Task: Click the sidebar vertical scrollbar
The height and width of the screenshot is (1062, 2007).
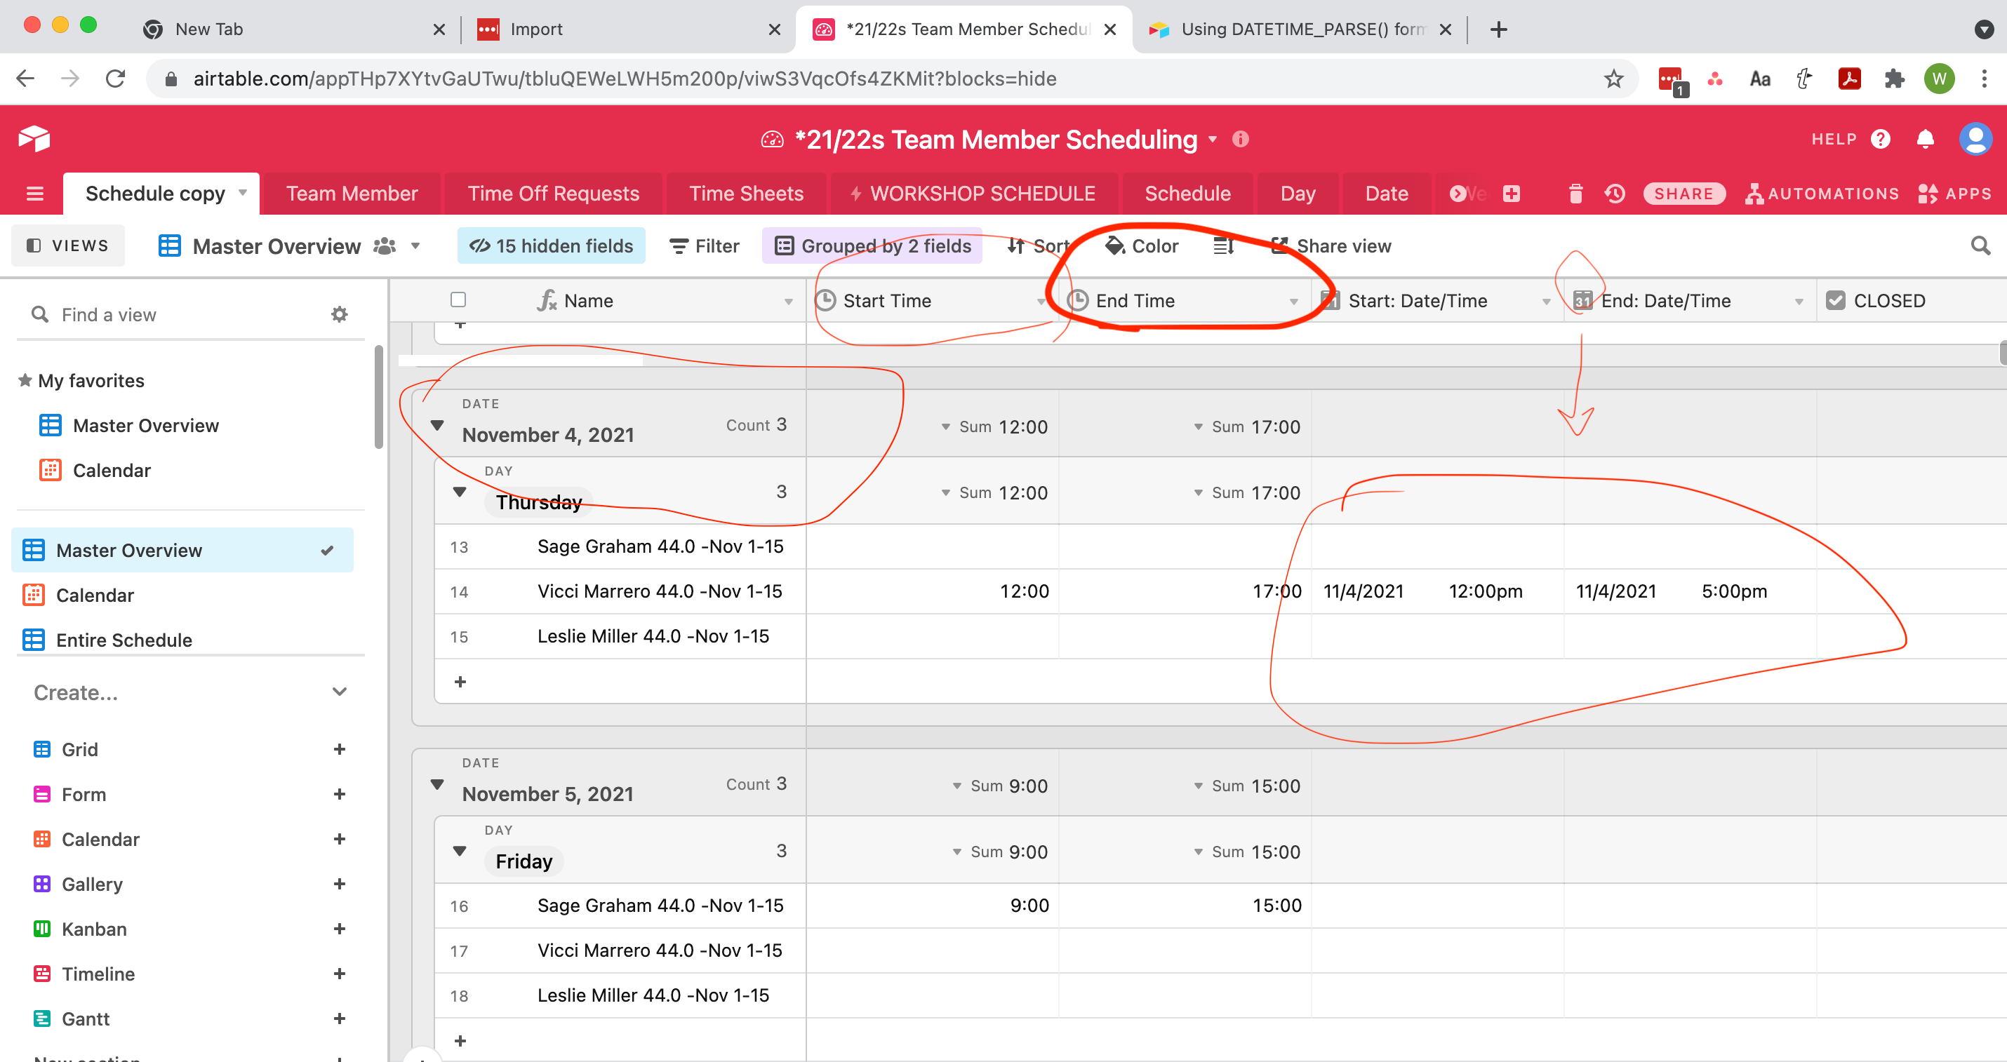Action: [x=379, y=397]
